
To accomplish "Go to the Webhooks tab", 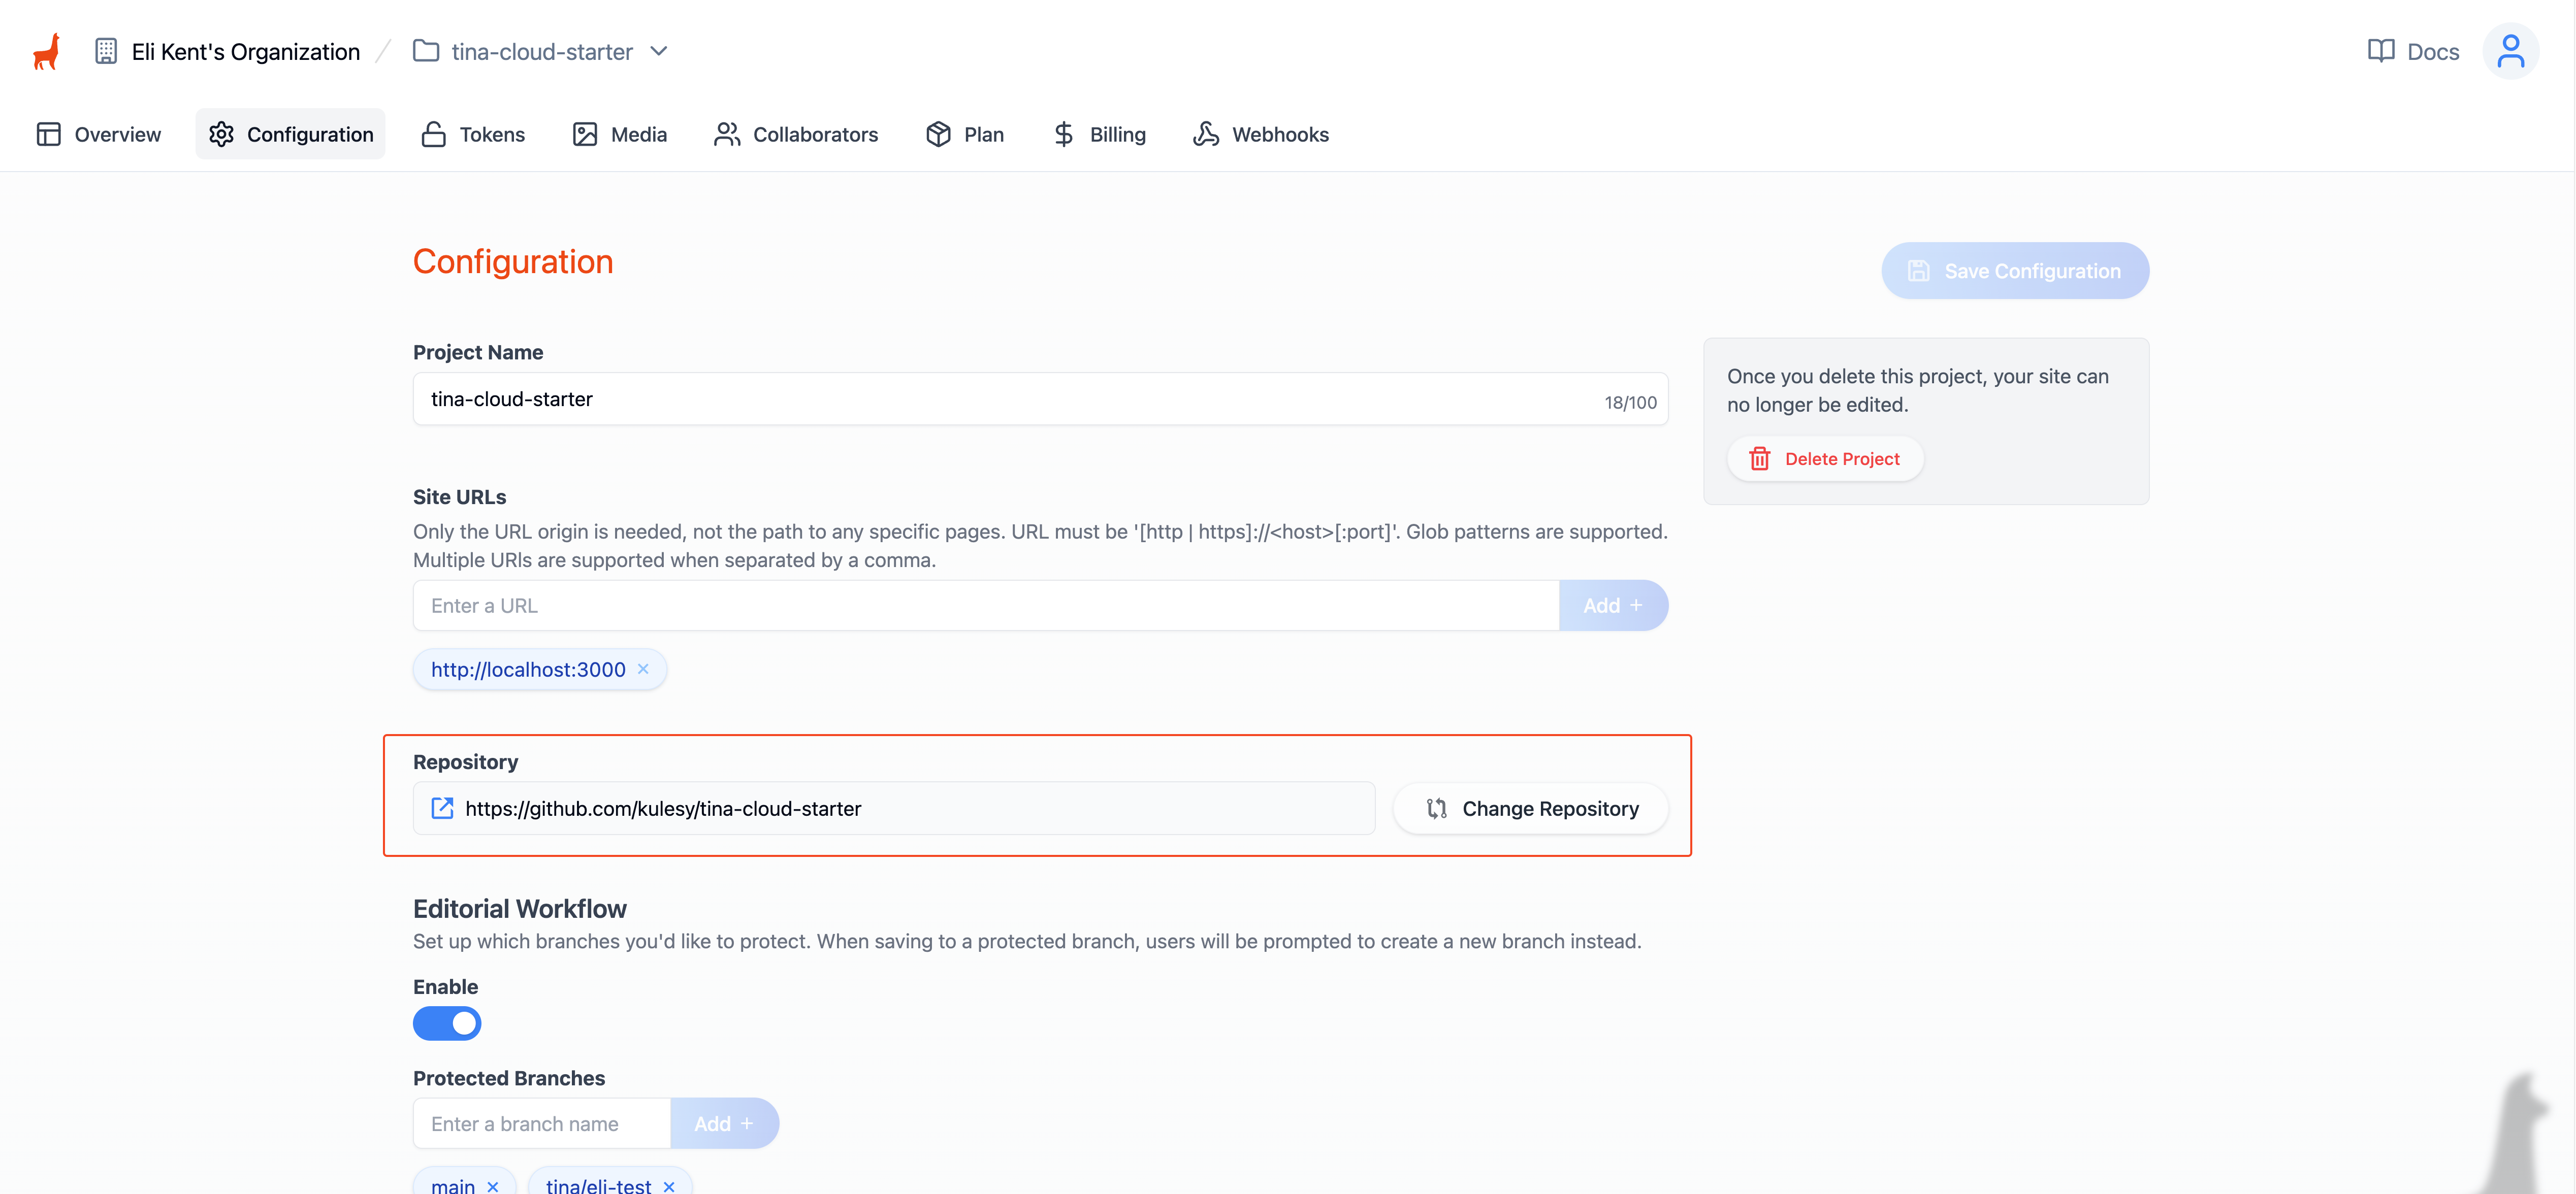I will click(x=1261, y=134).
